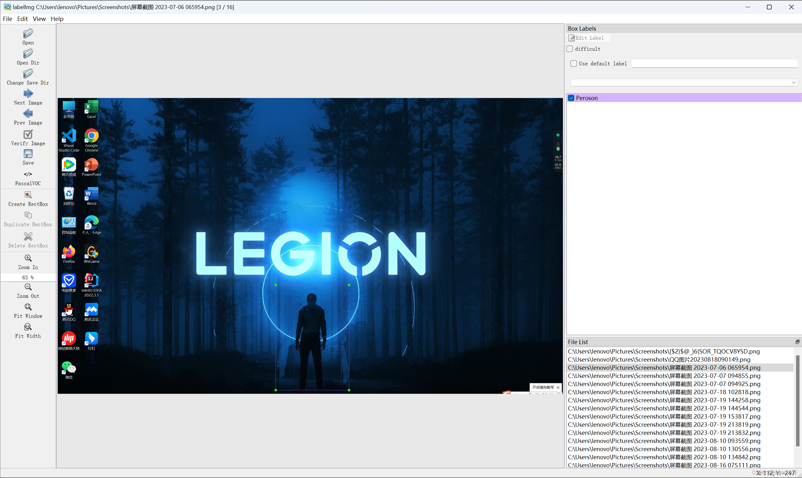Go to Next Image with arrow icon
This screenshot has height=478, width=802.
pyautogui.click(x=28, y=94)
